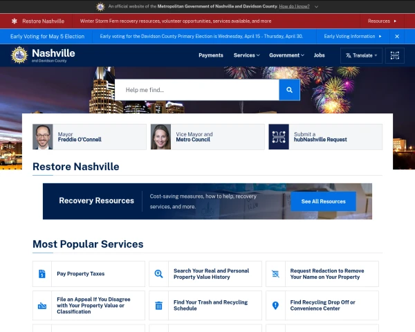Open Vice Mayor and Metro Council card
The width and height of the screenshot is (415, 332).
pos(207,137)
